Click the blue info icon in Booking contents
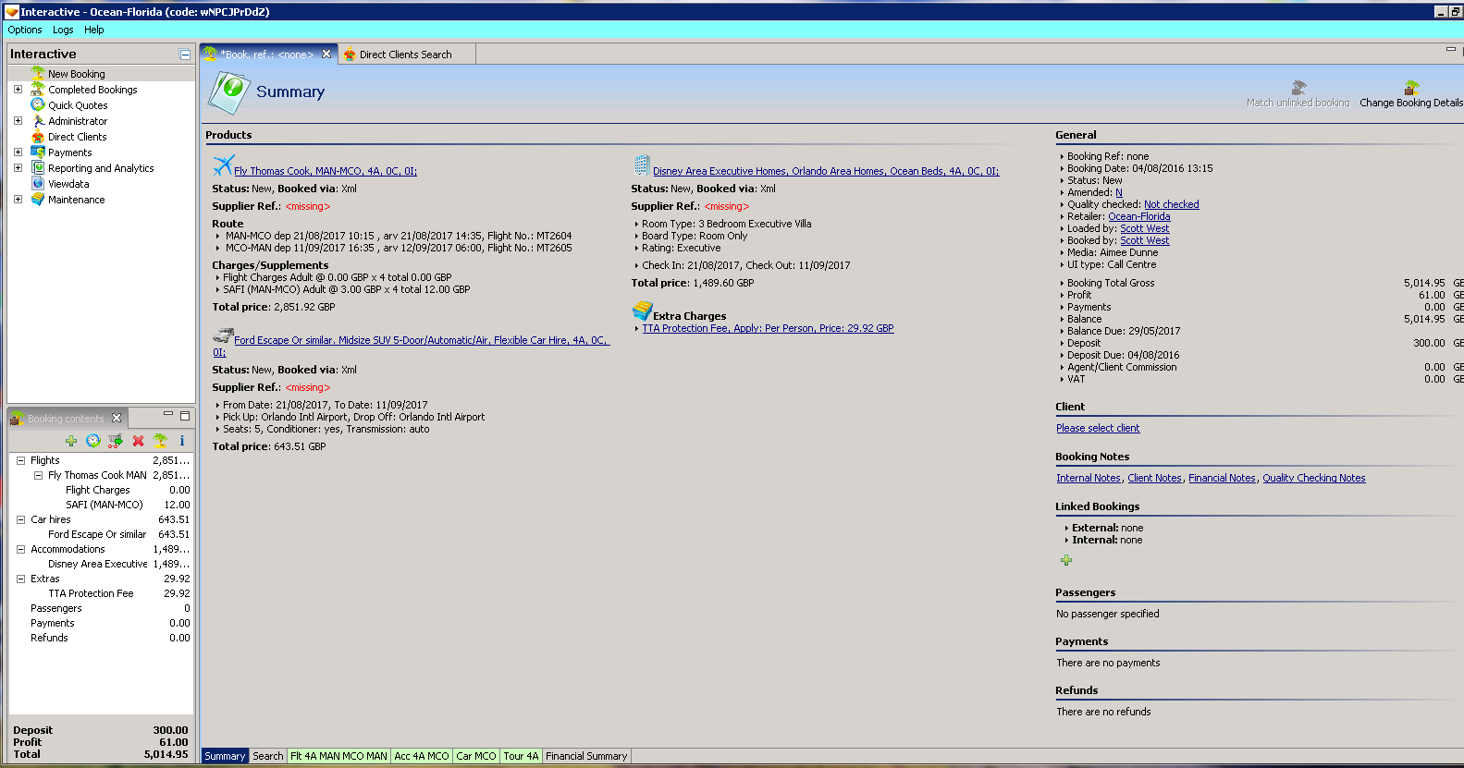1464x768 pixels. [x=182, y=441]
